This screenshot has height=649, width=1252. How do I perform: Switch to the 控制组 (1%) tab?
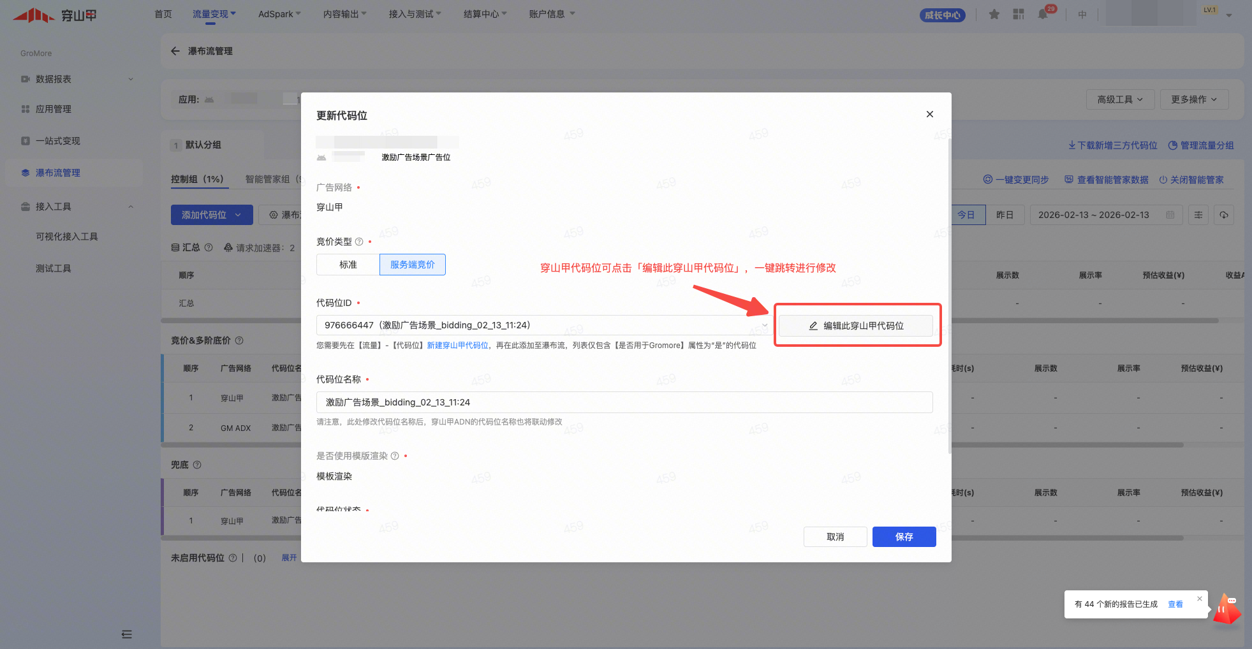click(x=197, y=179)
